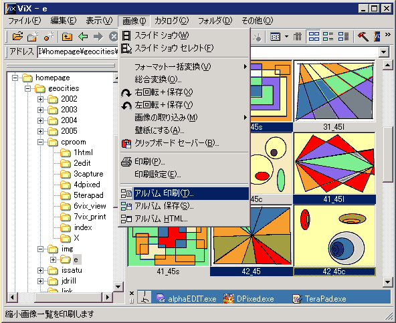Collapse the cproom folder tree node

[40, 142]
